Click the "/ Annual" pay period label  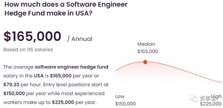[x=80, y=39]
